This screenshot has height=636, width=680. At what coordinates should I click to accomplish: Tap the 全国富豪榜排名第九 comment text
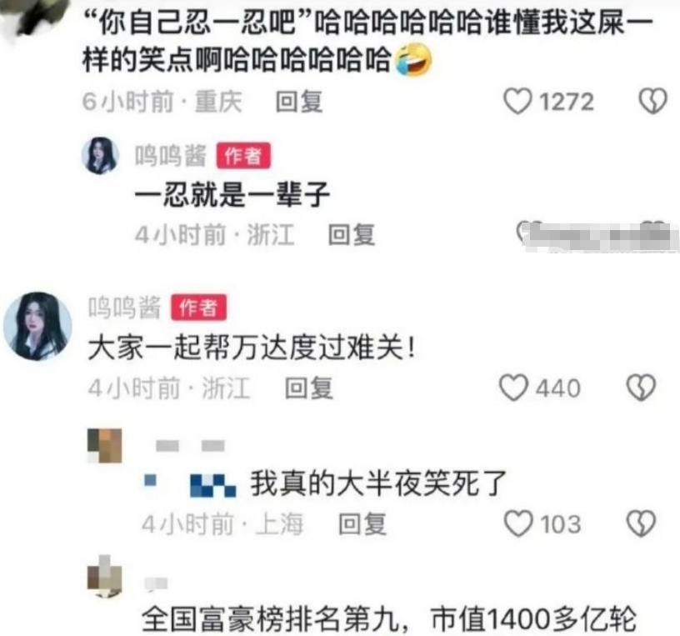pyautogui.click(x=389, y=618)
